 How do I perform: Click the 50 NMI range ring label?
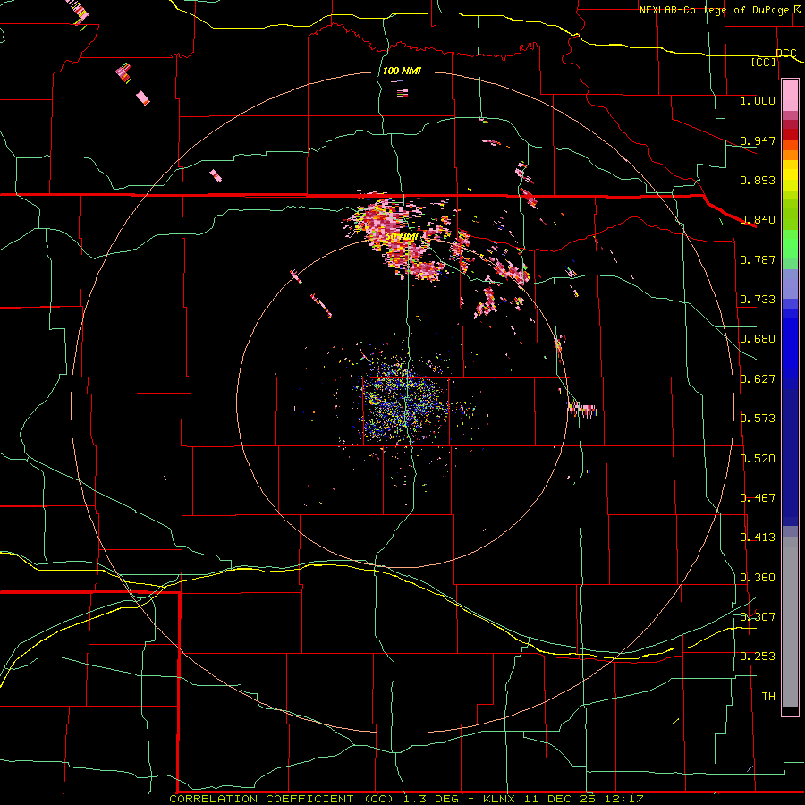pos(402,237)
